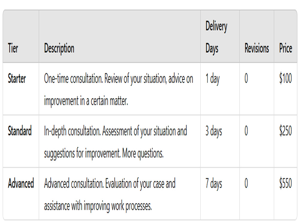This screenshot has width=299, height=224.
Task: Click the Revisions column header
Action: 257,48
